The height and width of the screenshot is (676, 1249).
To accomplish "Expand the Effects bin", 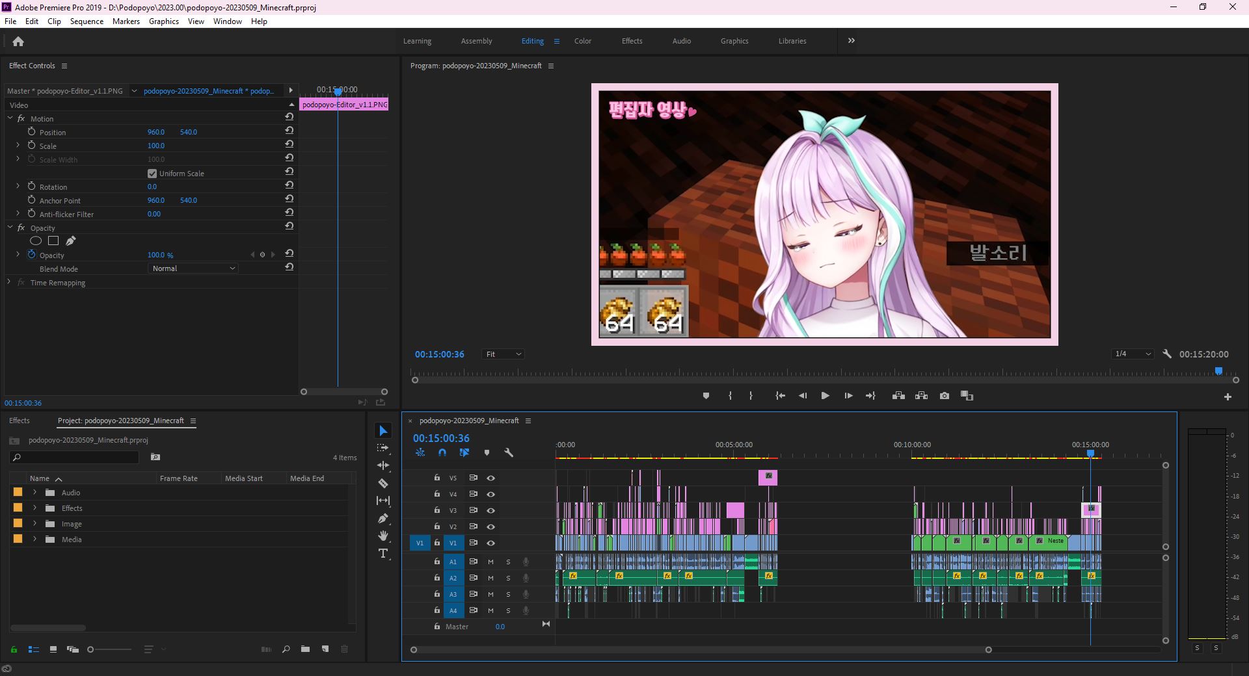I will pyautogui.click(x=34, y=508).
